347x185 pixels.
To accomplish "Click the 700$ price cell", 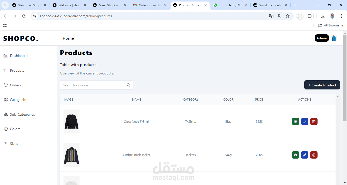I will (259, 155).
